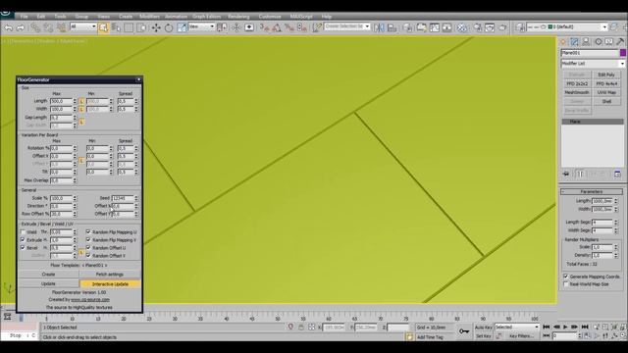Click the Interactive Update button
The width and height of the screenshot is (628, 353).
click(110, 283)
